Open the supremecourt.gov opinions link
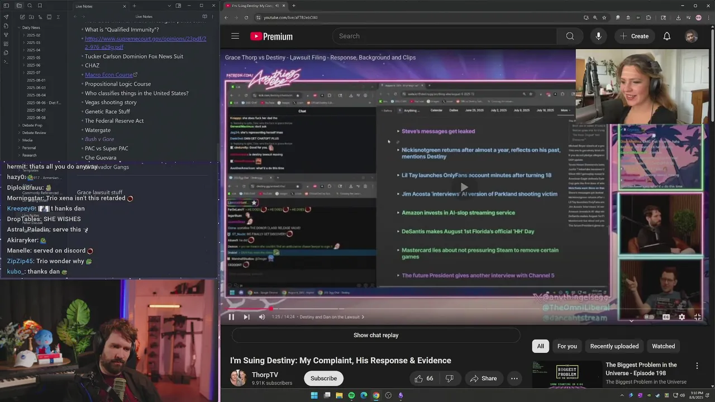 click(x=145, y=43)
